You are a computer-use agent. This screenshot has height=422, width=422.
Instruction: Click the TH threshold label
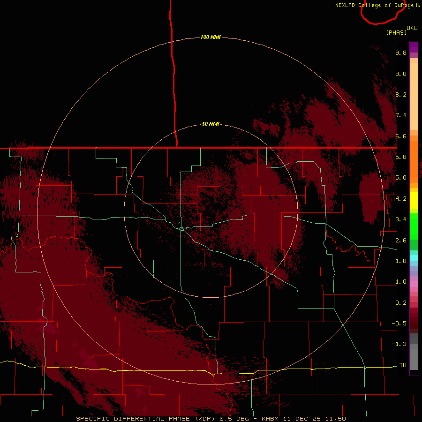[x=403, y=365]
